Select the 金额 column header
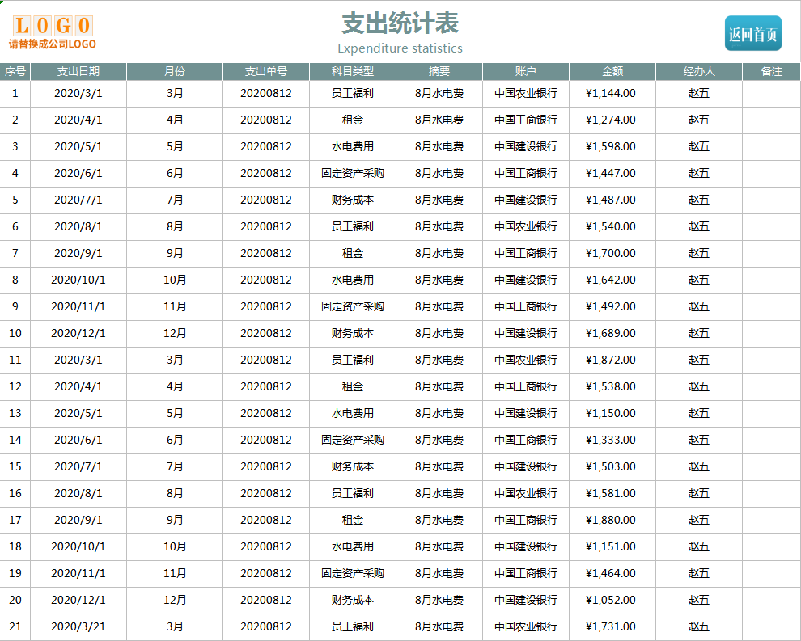This screenshot has height=641, width=801. click(x=612, y=71)
